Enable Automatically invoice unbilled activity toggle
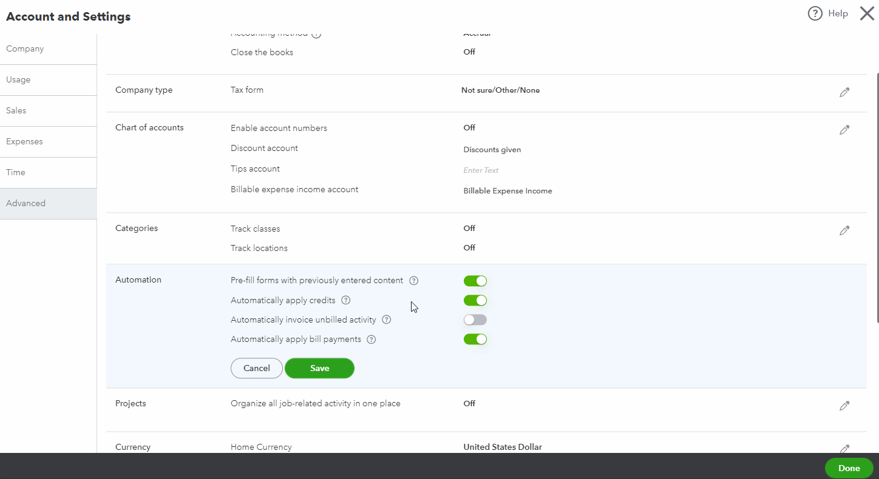 tap(475, 320)
